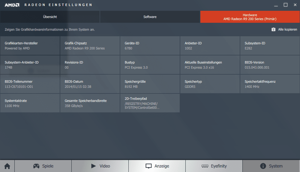Click the text Zeigen Sie Grafikhardwareinformationen
This screenshot has width=300, height=172.
(x=50, y=29)
